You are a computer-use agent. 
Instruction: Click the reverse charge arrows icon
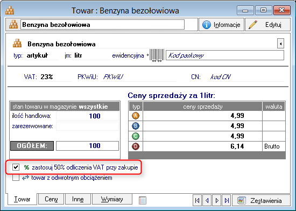(x=25, y=178)
